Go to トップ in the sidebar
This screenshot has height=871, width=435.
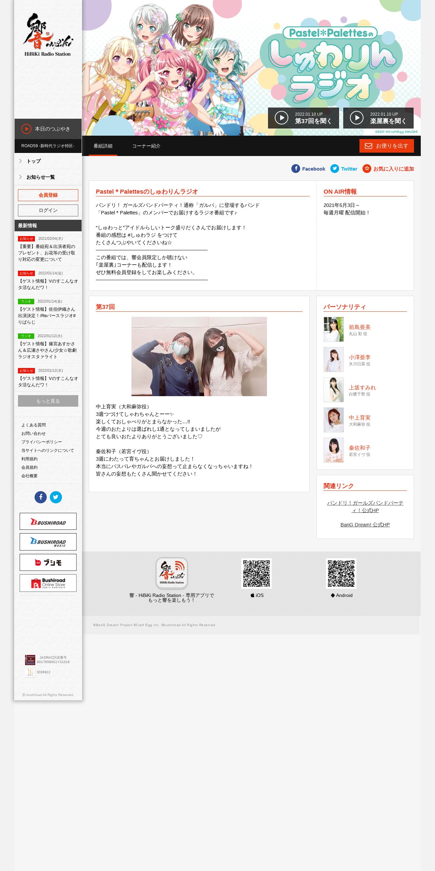point(48,161)
